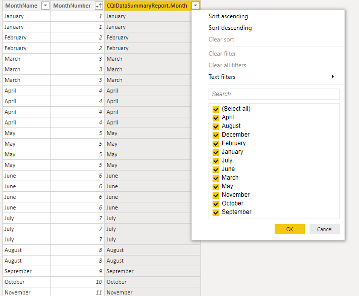Uncheck the September checkbox
Image resolution: width=359 pixels, height=296 pixels.
coord(216,212)
